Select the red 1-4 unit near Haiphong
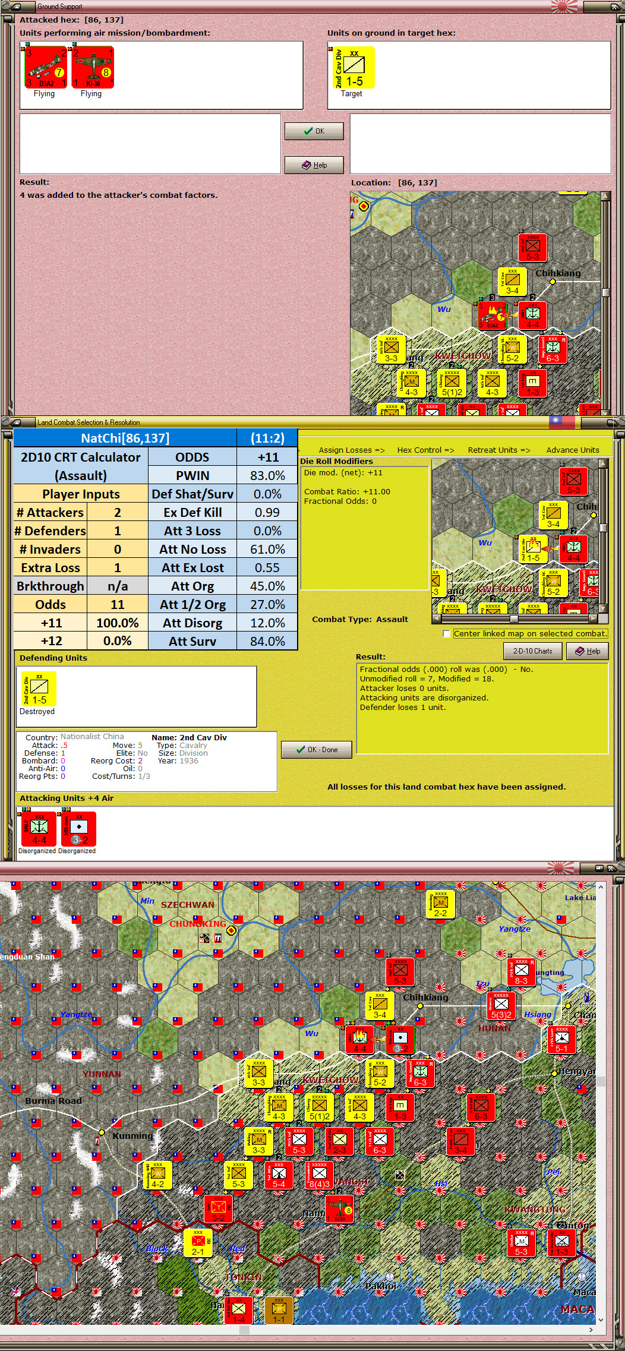Screen dimensions: 625x1351 [x=238, y=1311]
